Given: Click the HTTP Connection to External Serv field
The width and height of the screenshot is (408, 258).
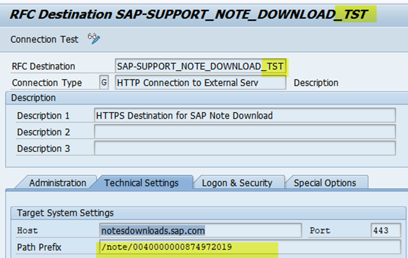Looking at the screenshot, I should click(201, 83).
